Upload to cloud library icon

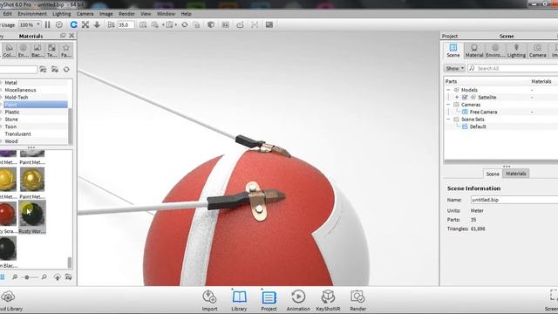(x=58, y=276)
